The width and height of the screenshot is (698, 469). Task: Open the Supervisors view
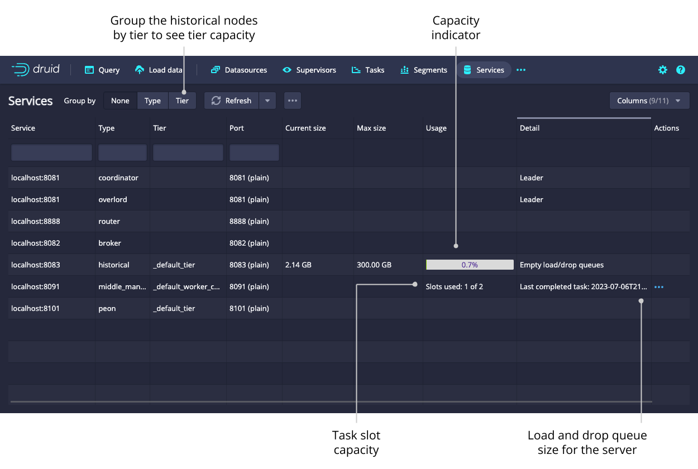click(x=309, y=70)
